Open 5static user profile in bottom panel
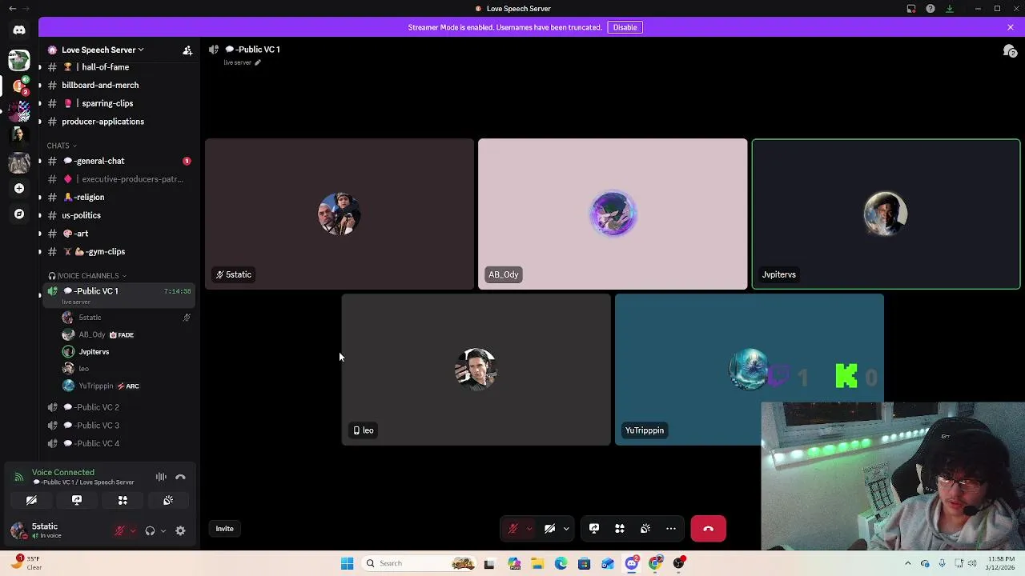The height and width of the screenshot is (576, 1025). coord(45,530)
